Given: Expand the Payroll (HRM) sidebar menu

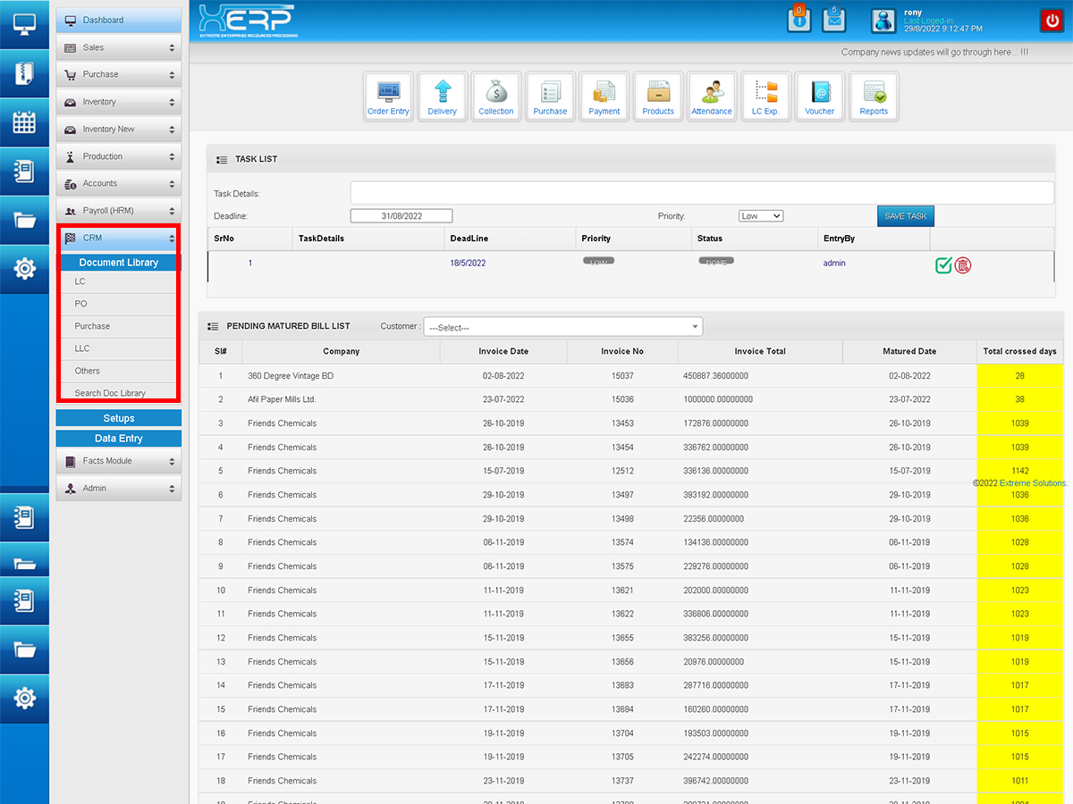Looking at the screenshot, I should 119,211.
